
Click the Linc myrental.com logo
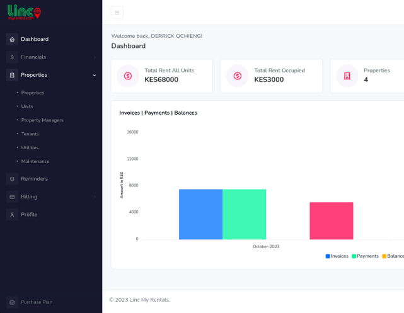tap(24, 12)
